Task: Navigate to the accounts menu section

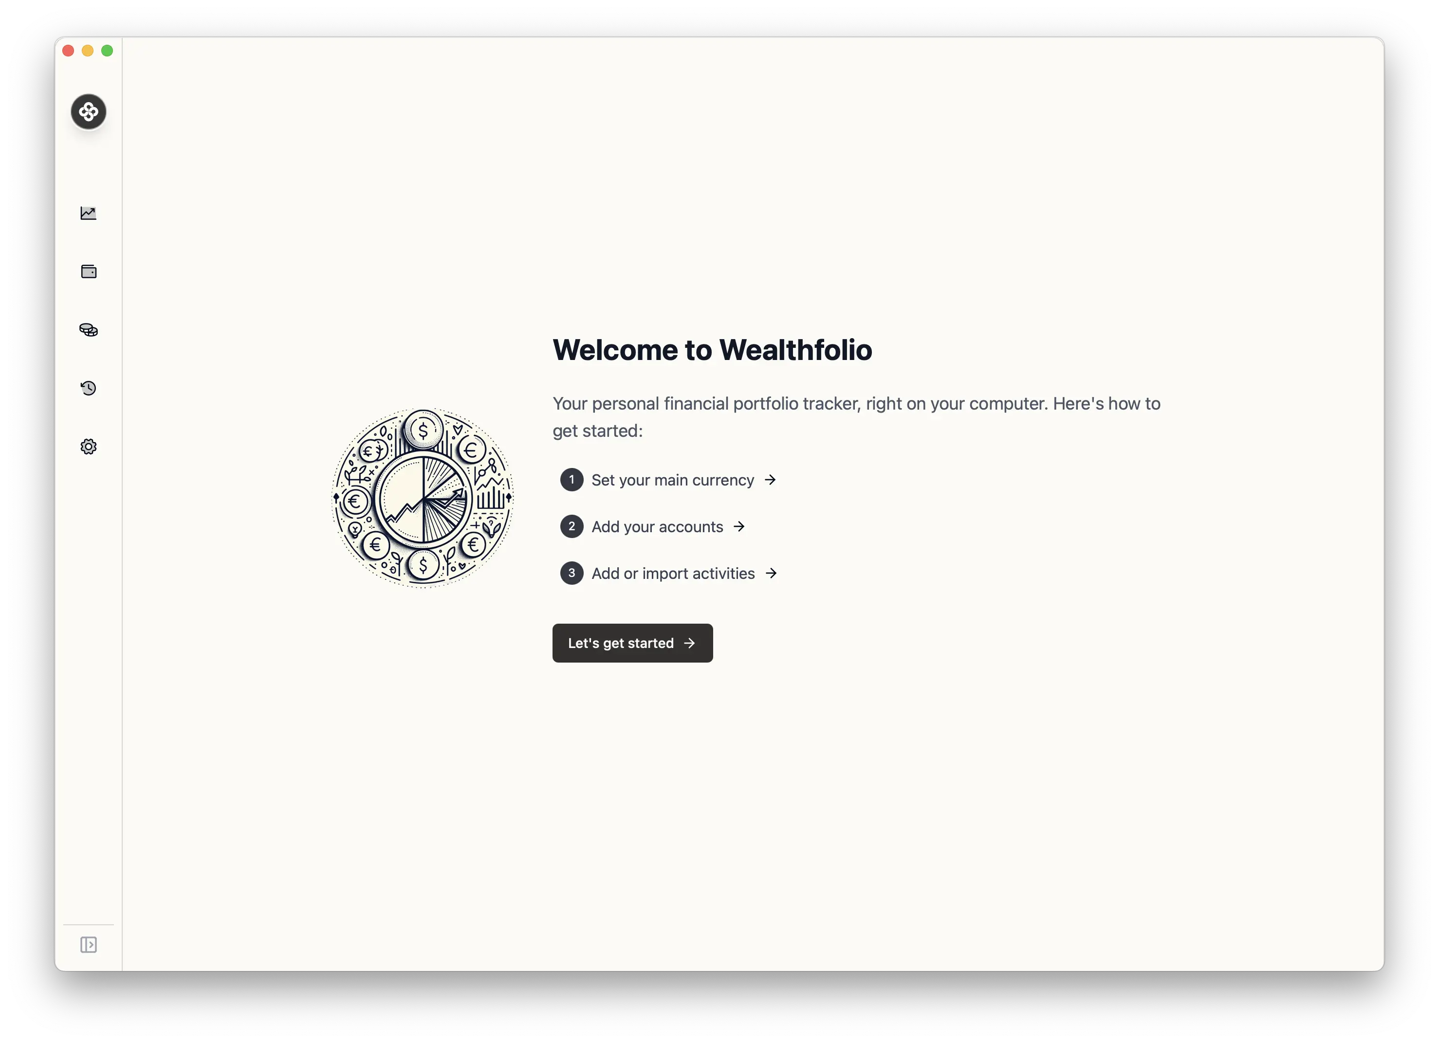Action: tap(88, 271)
